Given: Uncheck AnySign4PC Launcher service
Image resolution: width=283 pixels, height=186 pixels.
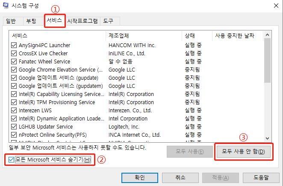Looking at the screenshot, I should 14,45.
